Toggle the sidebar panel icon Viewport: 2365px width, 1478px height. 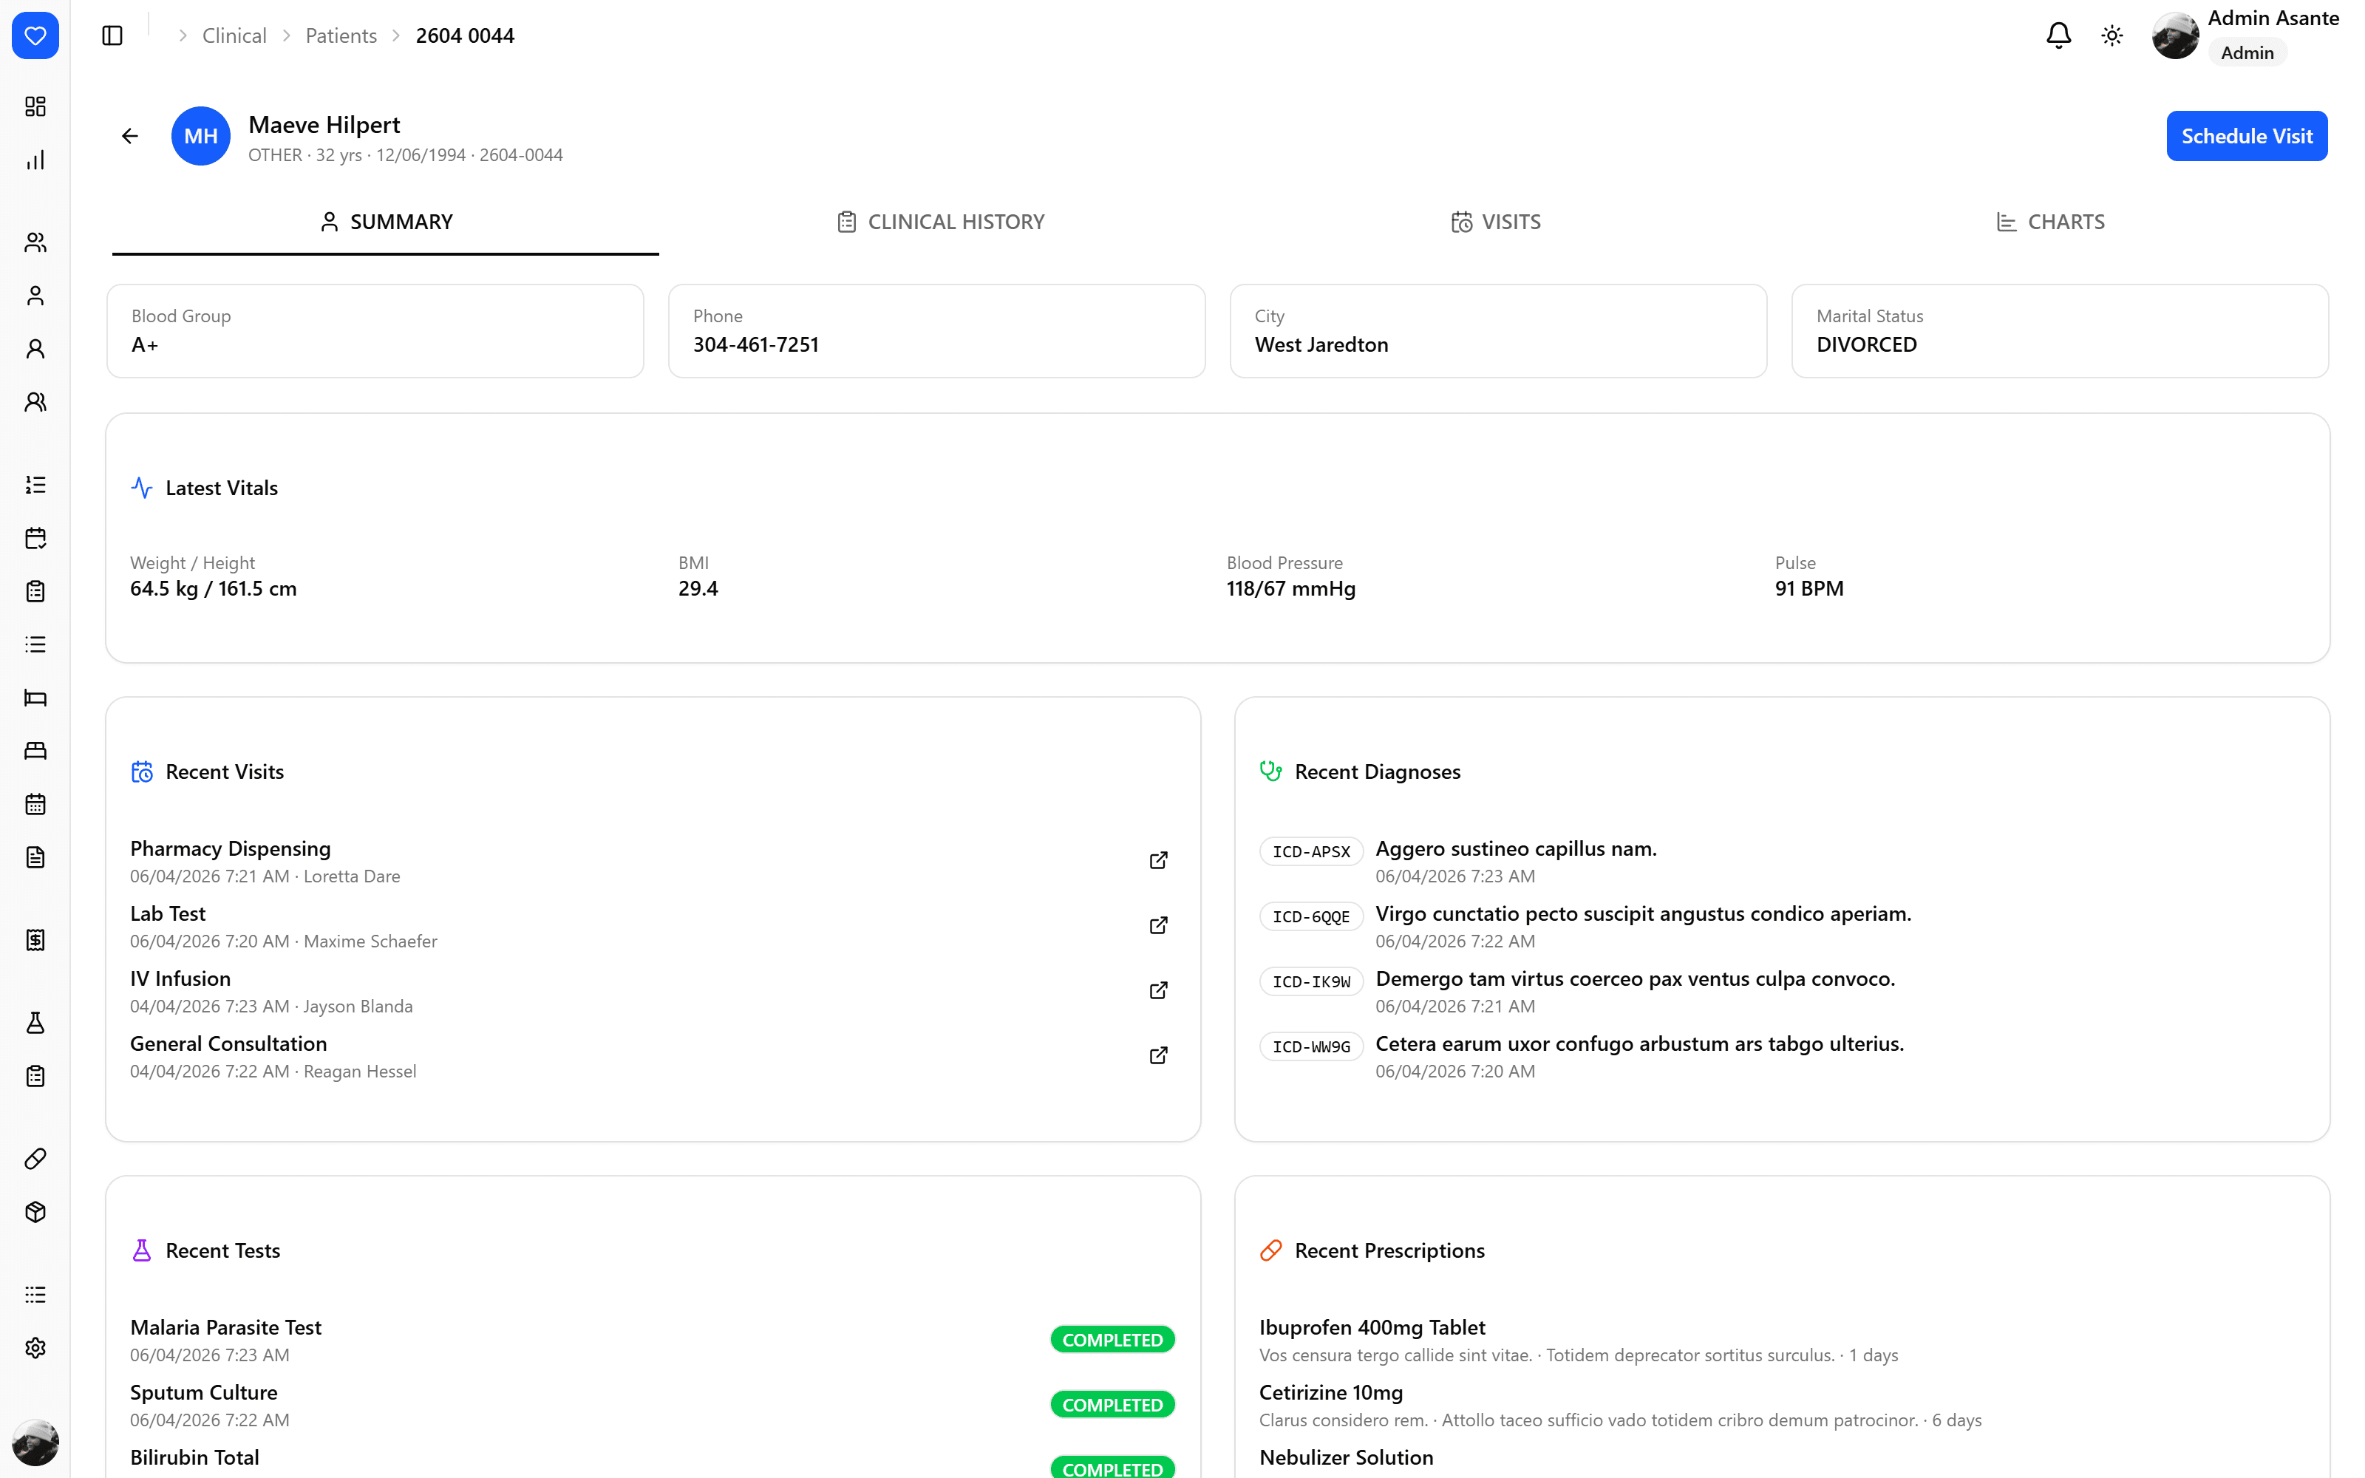(x=112, y=36)
